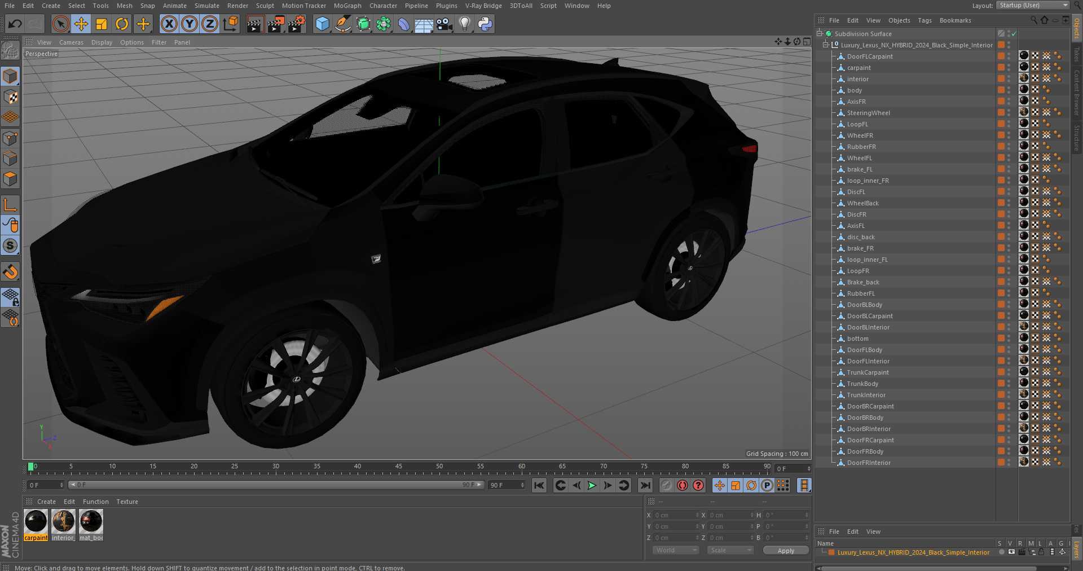Collapse the Subdivision Surface tree node
Viewport: 1083px width, 571px height.
coord(820,34)
